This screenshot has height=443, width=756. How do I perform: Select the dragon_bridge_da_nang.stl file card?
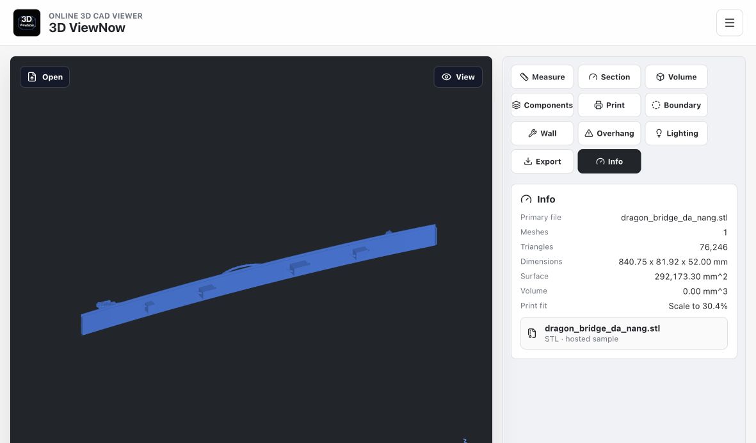click(x=624, y=333)
